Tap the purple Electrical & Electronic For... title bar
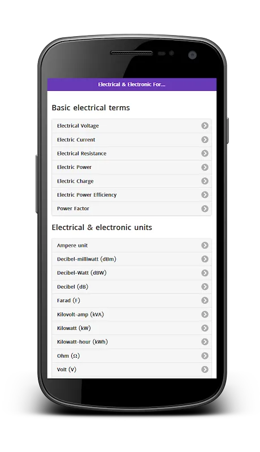This screenshot has width=260, height=452. 132,84
